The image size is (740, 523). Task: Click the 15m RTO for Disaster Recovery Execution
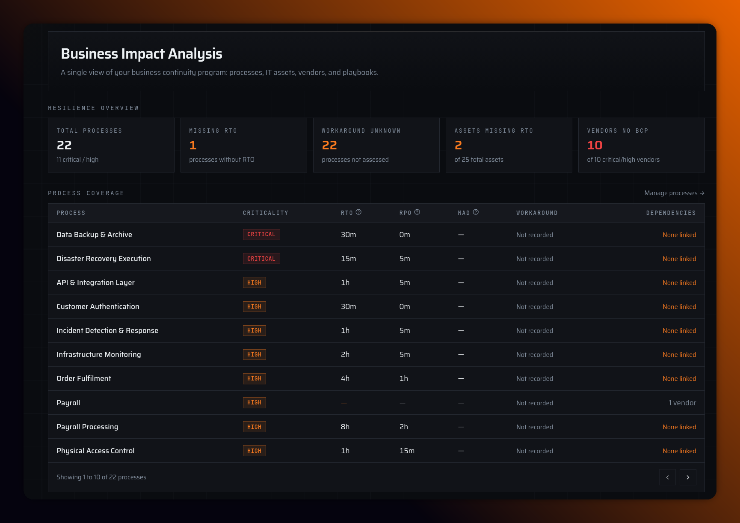pyautogui.click(x=349, y=259)
